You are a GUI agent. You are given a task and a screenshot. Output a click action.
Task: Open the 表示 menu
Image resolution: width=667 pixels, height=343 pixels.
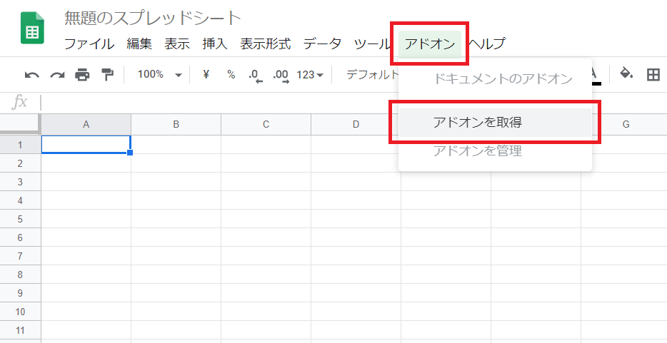pyautogui.click(x=177, y=43)
